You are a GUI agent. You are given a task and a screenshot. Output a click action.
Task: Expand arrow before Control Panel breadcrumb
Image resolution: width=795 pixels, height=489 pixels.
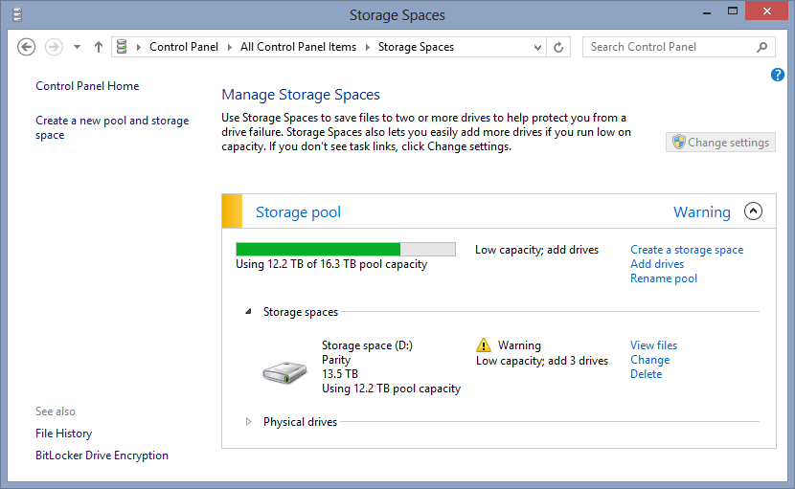(x=139, y=47)
